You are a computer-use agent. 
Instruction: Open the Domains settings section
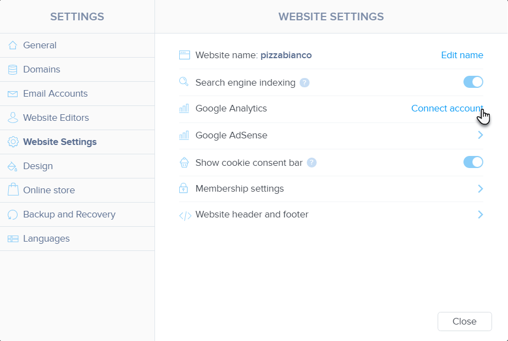[42, 70]
